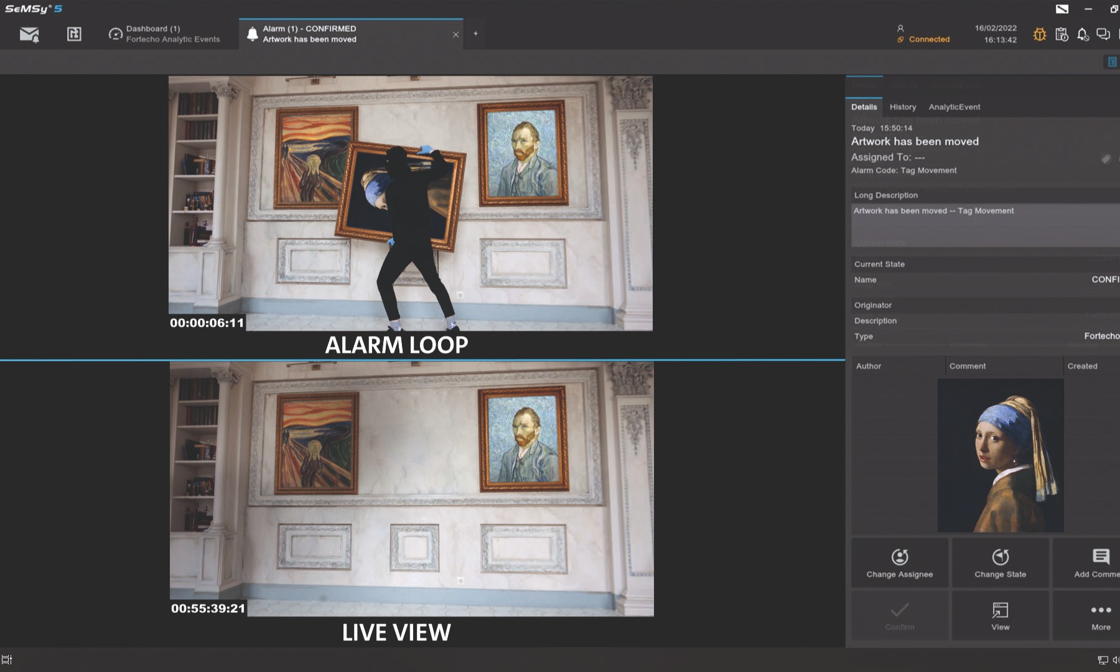
Task: Open the Dashboard (1) Fortecho Analytic Events tab
Action: click(164, 34)
